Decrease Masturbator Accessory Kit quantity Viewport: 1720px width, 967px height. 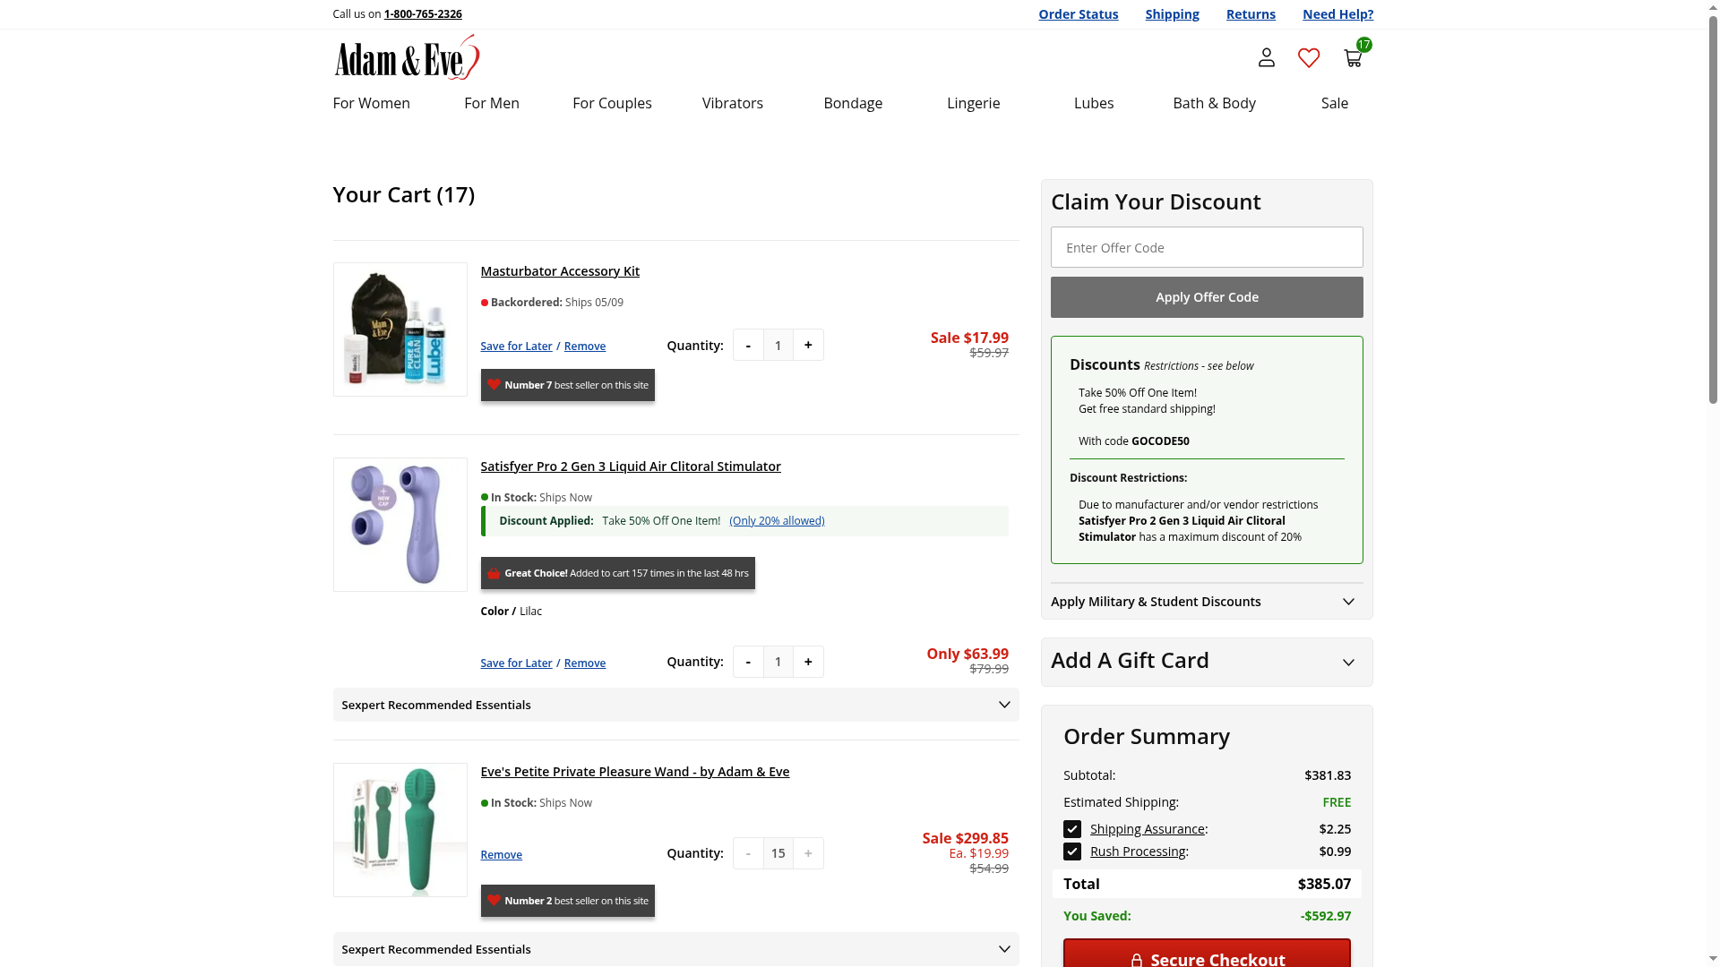[748, 345]
